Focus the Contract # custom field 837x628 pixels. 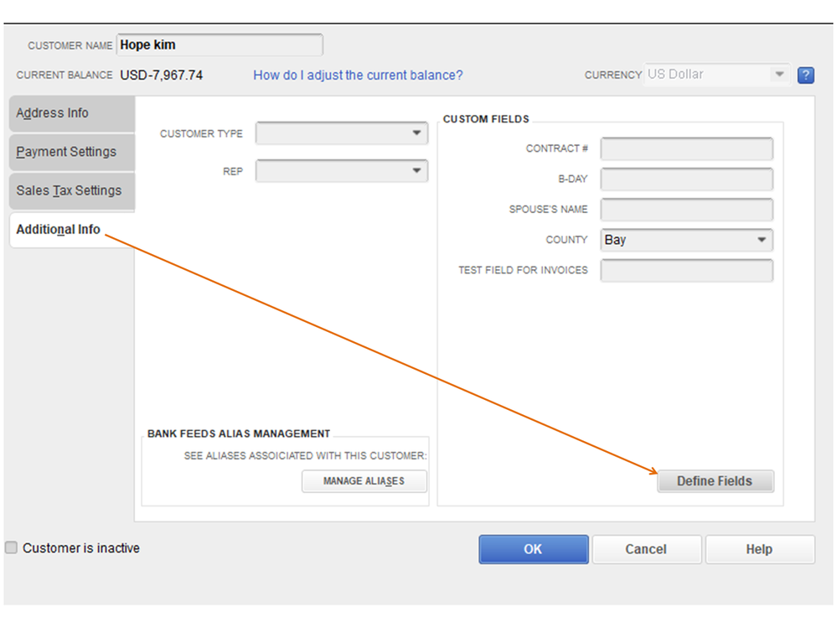click(x=686, y=148)
